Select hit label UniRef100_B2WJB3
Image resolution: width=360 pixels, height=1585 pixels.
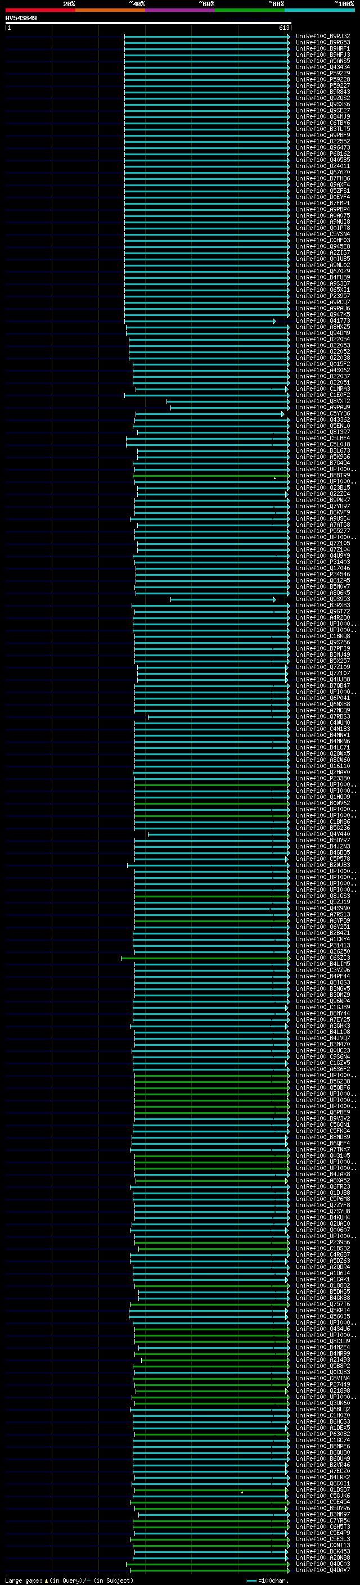(322, 865)
